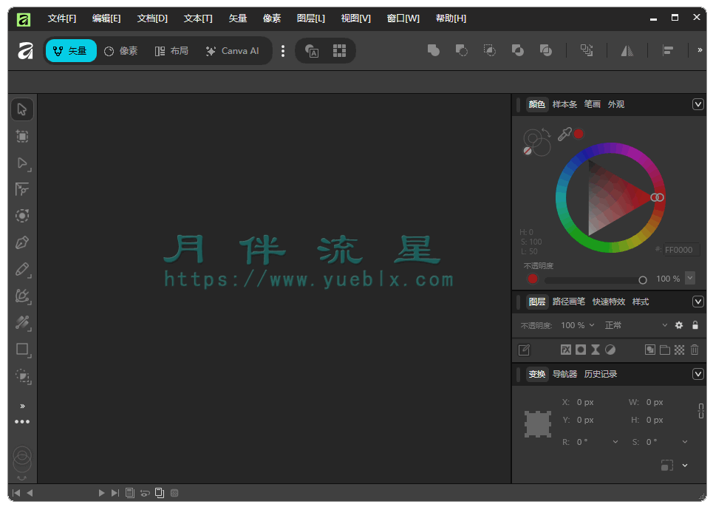Open the 颜色 panel options menu
Image resolution: width=713 pixels, height=507 pixels.
pos(698,105)
